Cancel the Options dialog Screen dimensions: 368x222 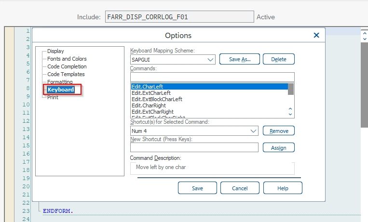click(x=240, y=188)
